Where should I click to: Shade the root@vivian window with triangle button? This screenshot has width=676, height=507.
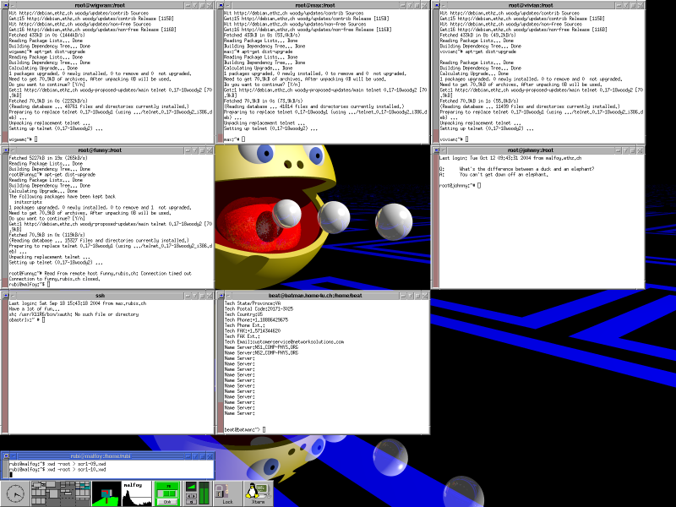click(x=625, y=6)
